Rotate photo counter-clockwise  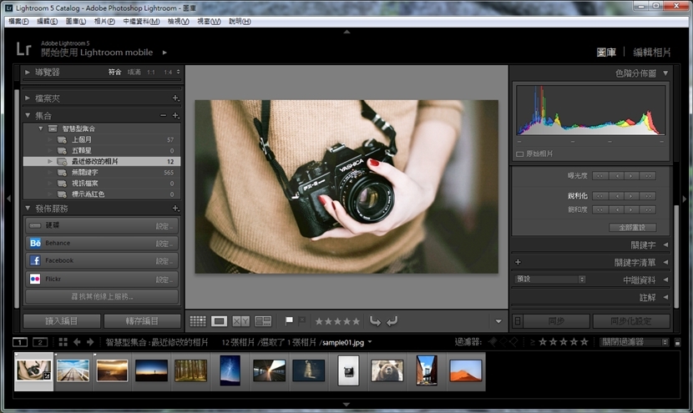(x=375, y=321)
